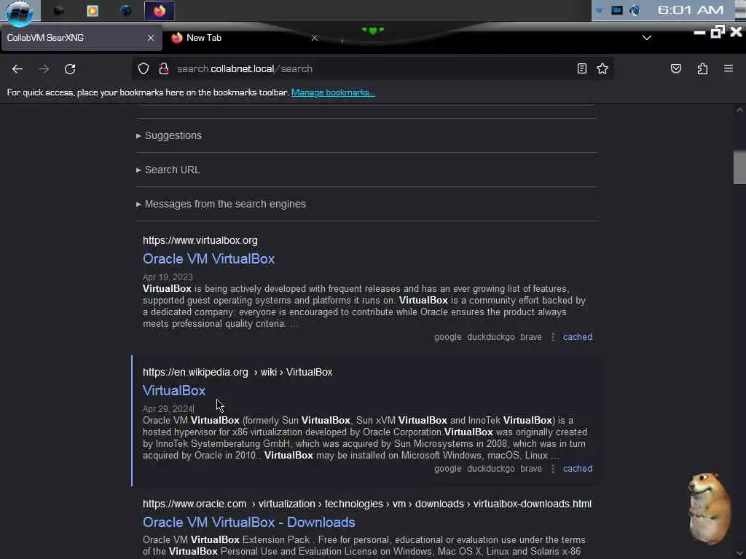Close the CollabVM SearXNG tab
The image size is (746, 559).
point(150,38)
